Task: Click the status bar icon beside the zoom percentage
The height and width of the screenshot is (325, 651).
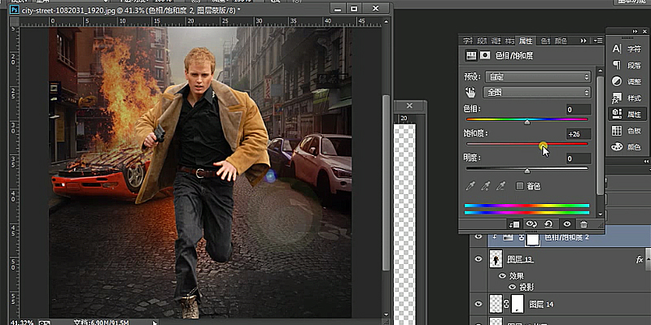Action: pyautogui.click(x=45, y=322)
